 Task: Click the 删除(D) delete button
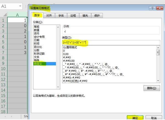[152, 88]
